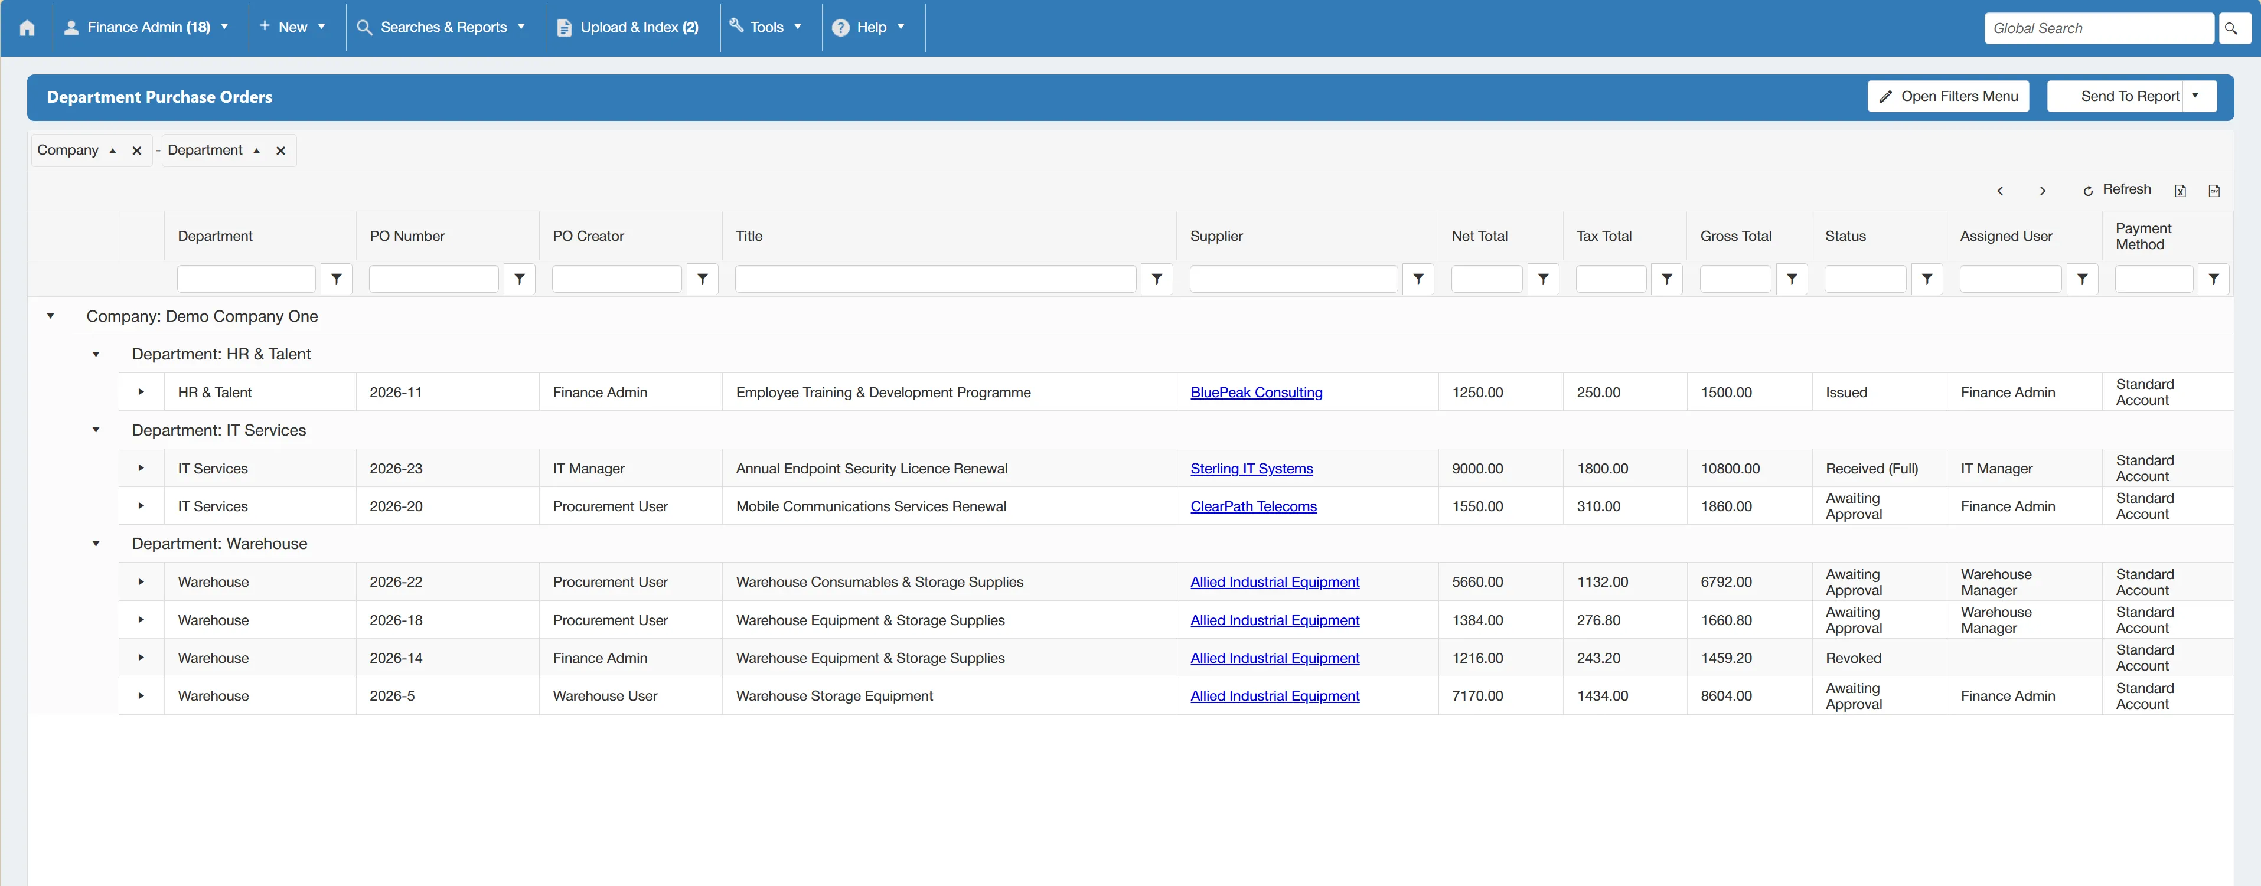The width and height of the screenshot is (2261, 886).
Task: Open PO Number column filter icon
Action: pyautogui.click(x=520, y=279)
